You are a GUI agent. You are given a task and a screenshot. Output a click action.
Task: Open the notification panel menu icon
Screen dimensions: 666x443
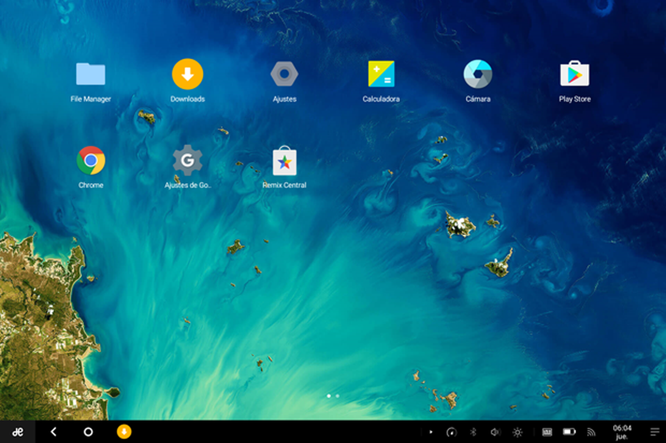[x=655, y=432]
